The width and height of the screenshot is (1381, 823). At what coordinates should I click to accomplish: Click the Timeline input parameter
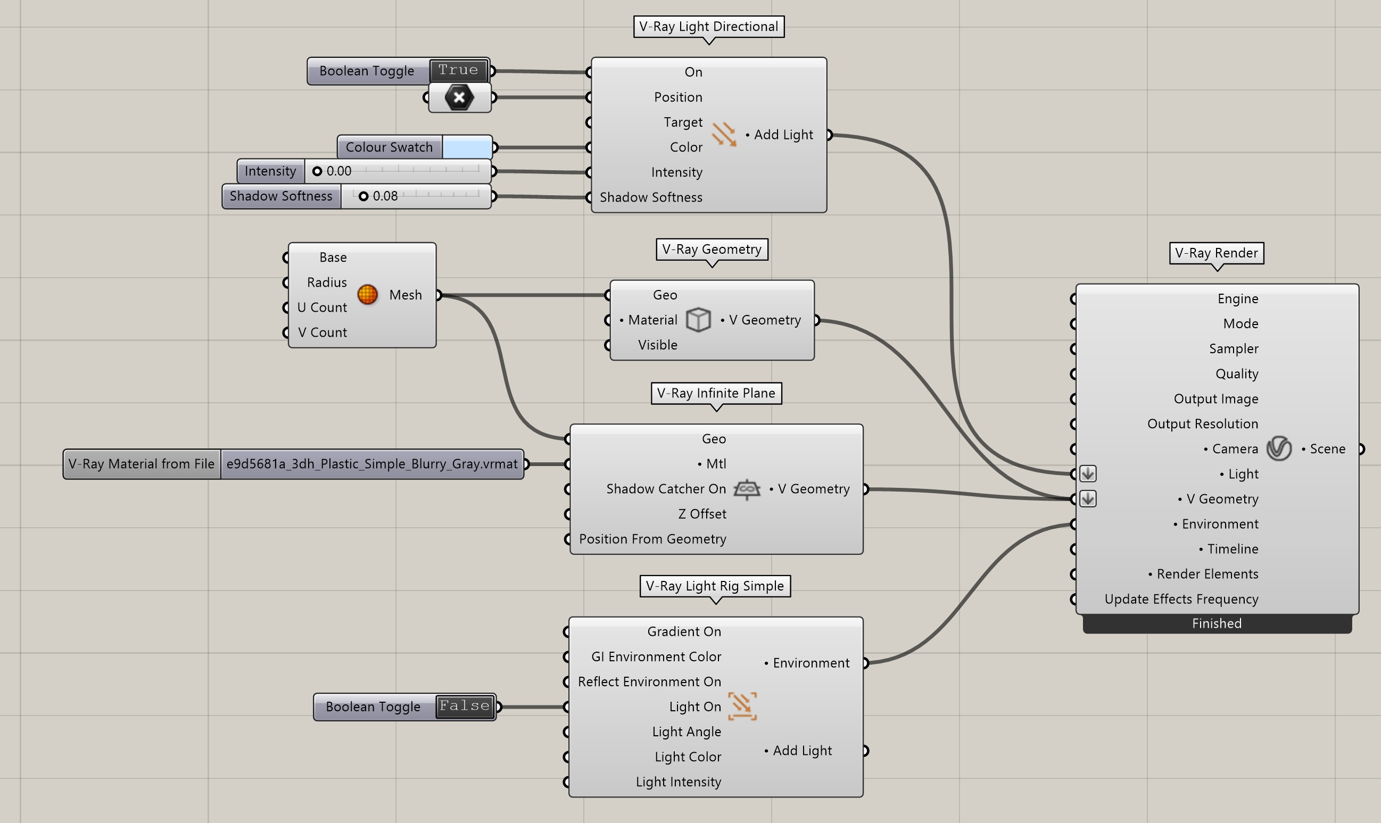(1228, 549)
